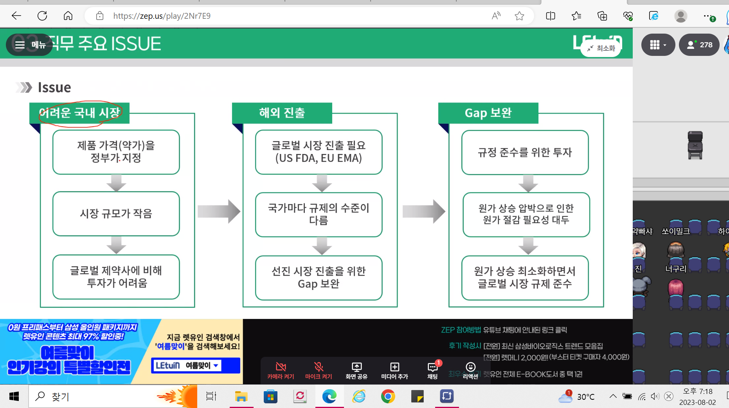The height and width of the screenshot is (408, 729).
Task: Open 미디어 추가 to add media
Action: (x=394, y=370)
